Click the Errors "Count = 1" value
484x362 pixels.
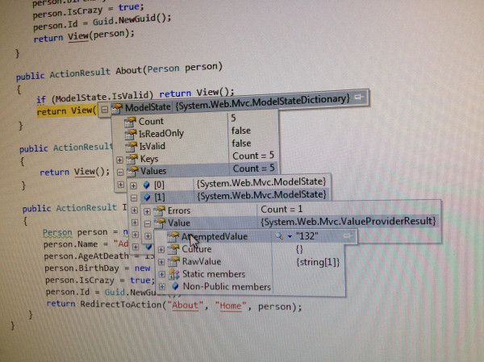tap(282, 210)
